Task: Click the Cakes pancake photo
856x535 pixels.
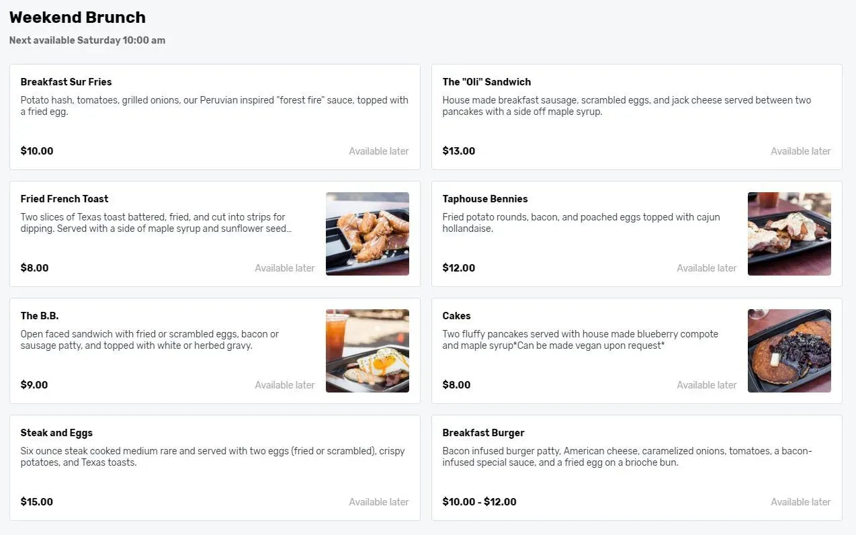Action: pyautogui.click(x=789, y=351)
